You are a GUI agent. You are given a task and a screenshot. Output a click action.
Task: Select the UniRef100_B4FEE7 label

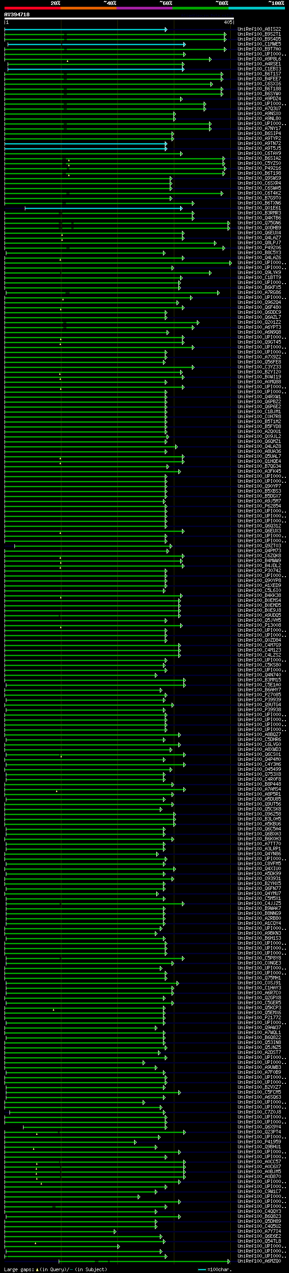point(259,79)
